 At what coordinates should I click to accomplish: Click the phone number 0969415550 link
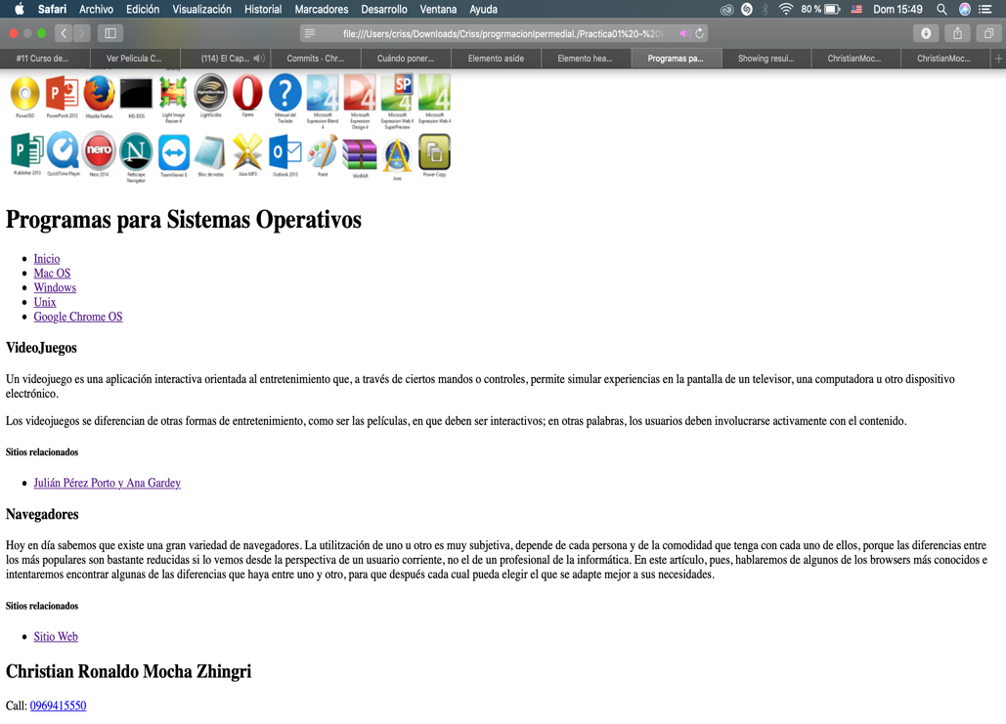click(56, 704)
